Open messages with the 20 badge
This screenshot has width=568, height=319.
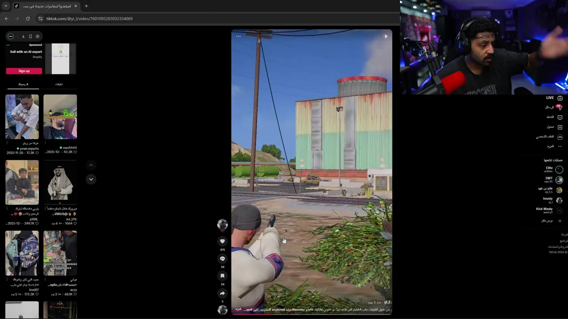(554, 107)
